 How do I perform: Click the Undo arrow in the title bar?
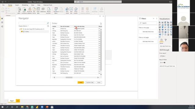click(x=5, y=2)
